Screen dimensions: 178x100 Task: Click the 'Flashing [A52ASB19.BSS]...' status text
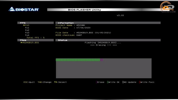pyautogui.click(x=103, y=42)
